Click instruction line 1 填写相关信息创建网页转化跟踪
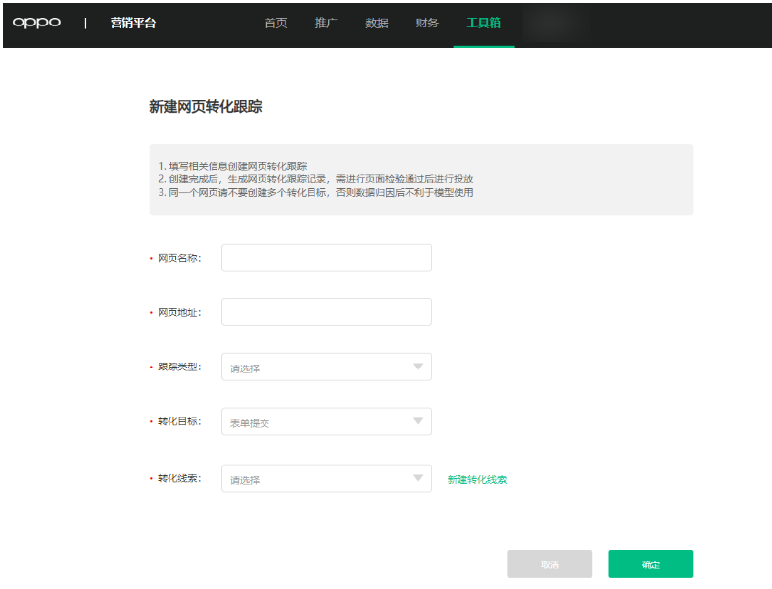The height and width of the screenshot is (589, 772). (232, 166)
